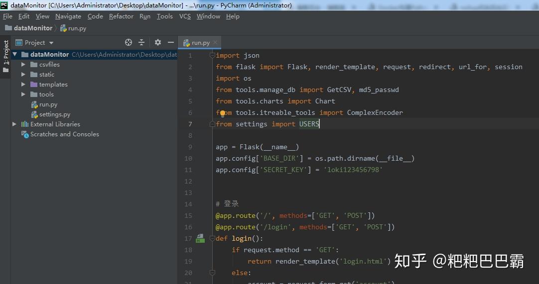Collapse the imports fold marker on line 1

click(212, 56)
